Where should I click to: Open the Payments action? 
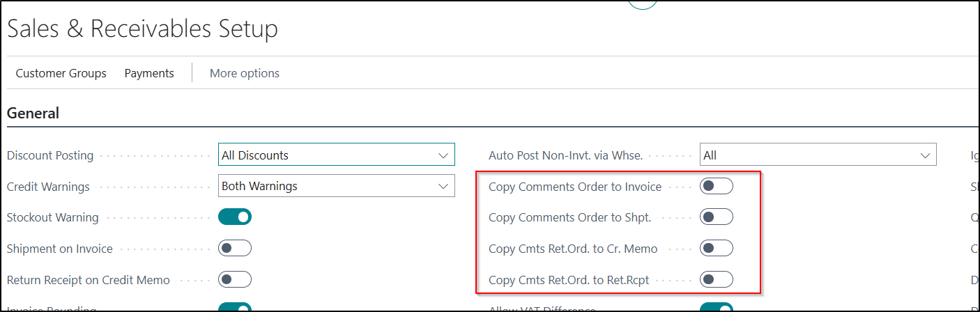[149, 73]
